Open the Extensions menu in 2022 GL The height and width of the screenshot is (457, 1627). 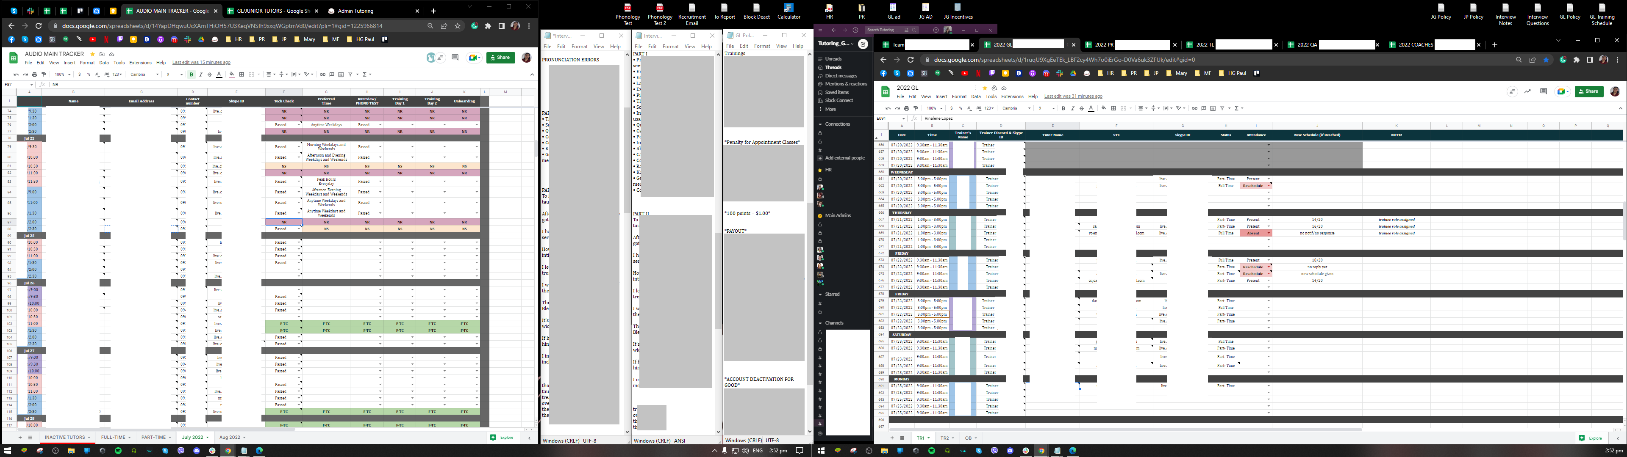1013,96
